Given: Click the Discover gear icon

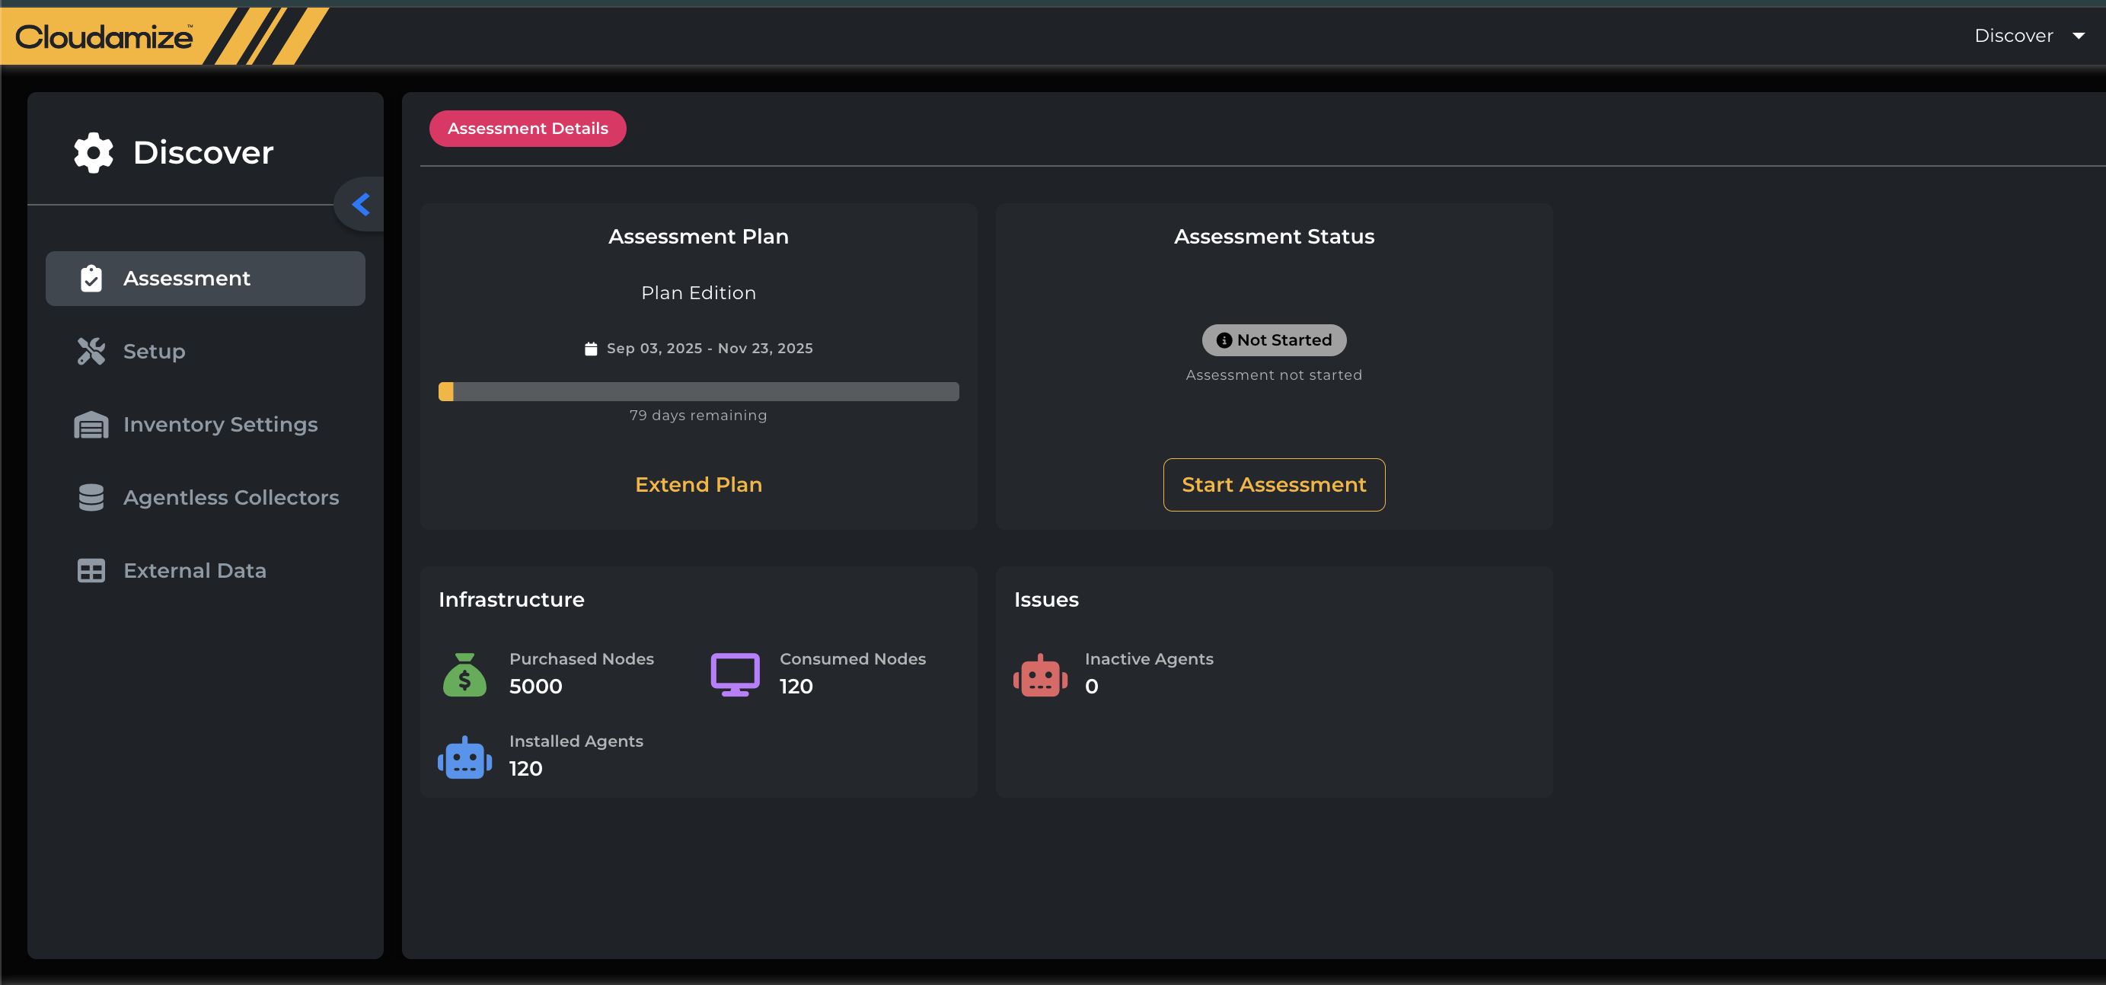Looking at the screenshot, I should point(93,152).
